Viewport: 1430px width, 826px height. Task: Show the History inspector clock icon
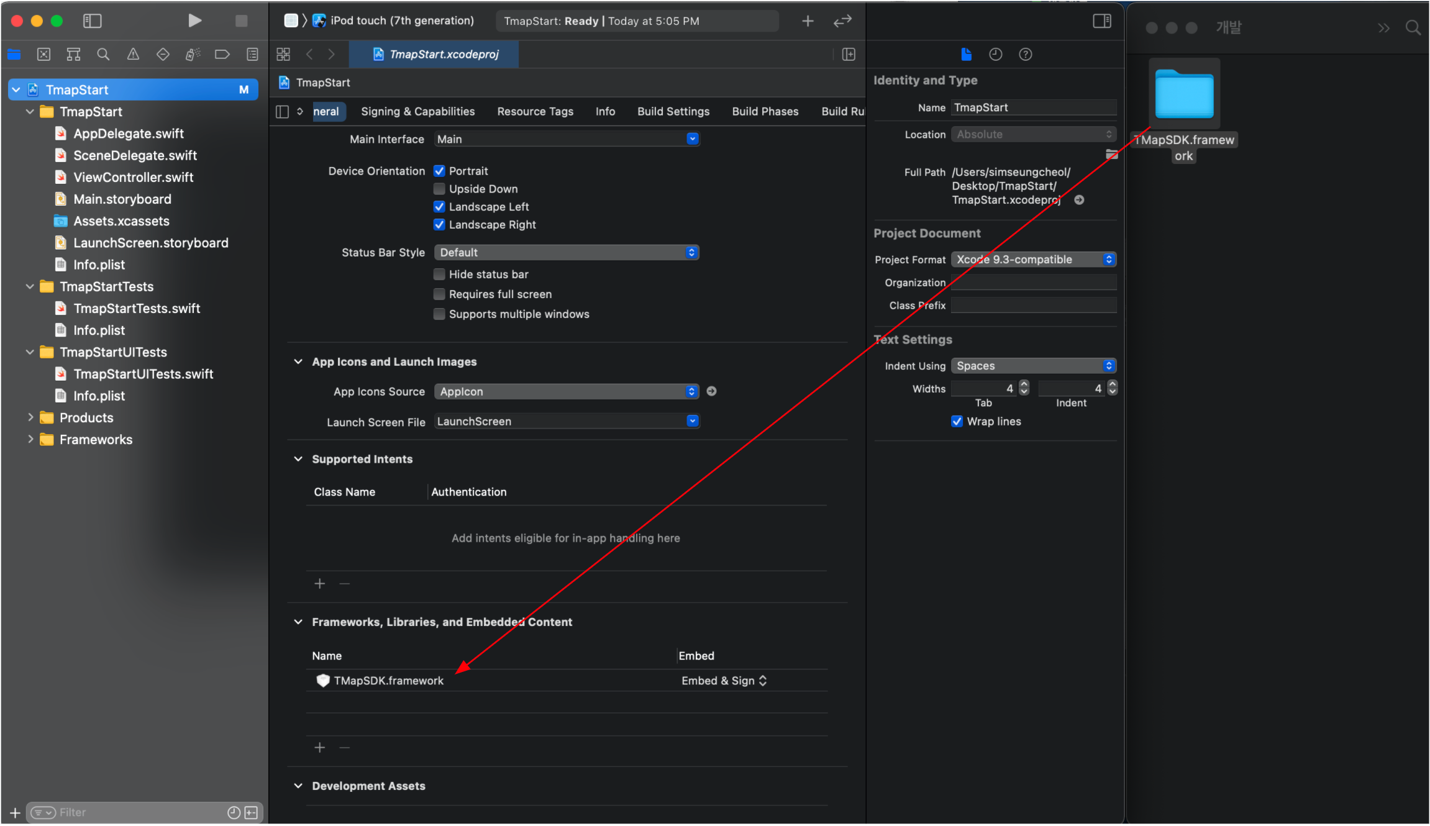[995, 55]
